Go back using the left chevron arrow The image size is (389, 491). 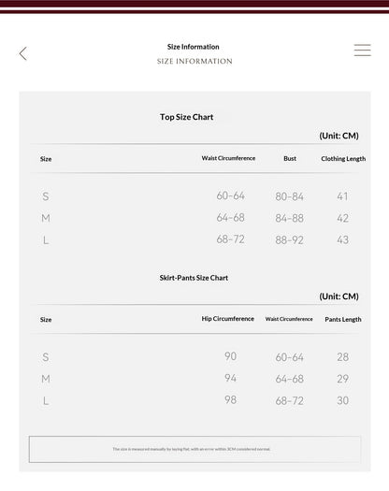coord(22,53)
